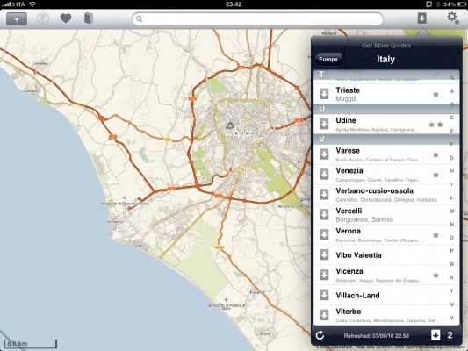Select the Vicenza row title
468x351 pixels.
pyautogui.click(x=349, y=271)
